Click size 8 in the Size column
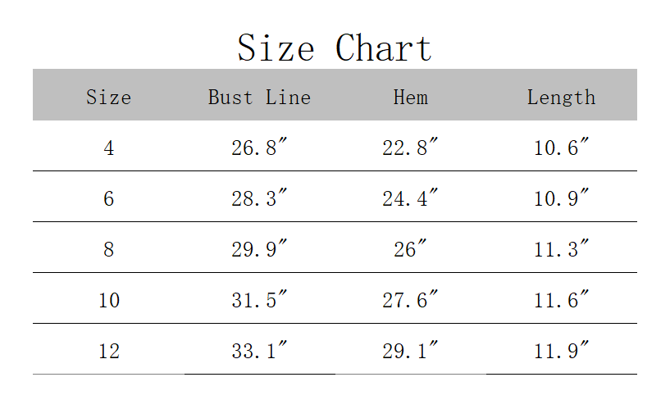This screenshot has width=670, height=409. pyautogui.click(x=108, y=250)
